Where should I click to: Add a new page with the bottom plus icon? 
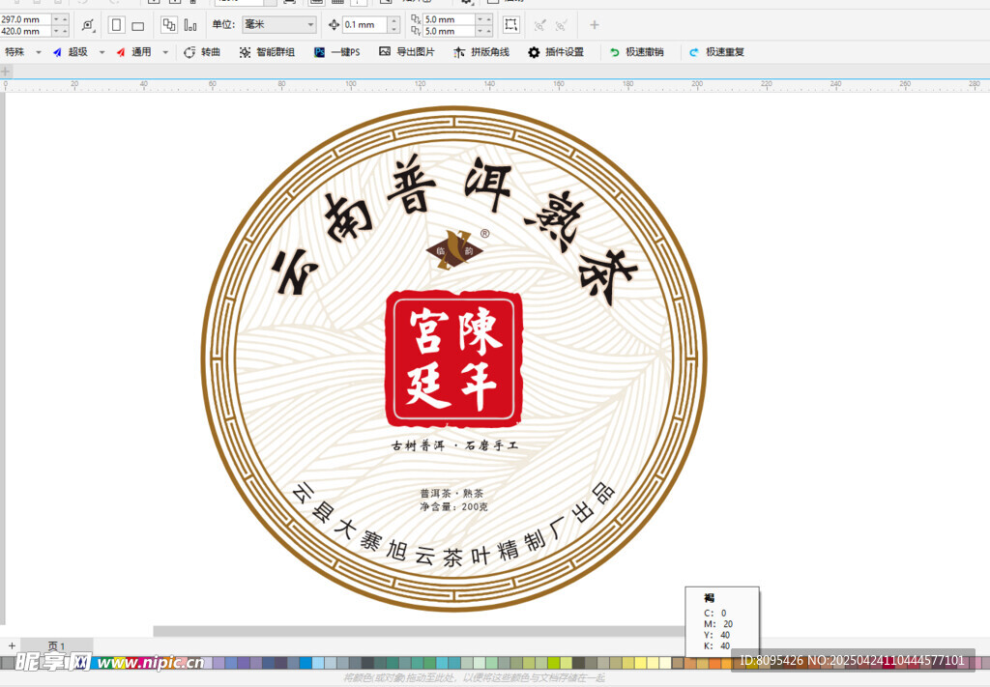tap(12, 645)
